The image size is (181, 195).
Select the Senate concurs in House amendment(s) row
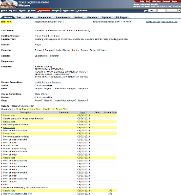pos(59,118)
